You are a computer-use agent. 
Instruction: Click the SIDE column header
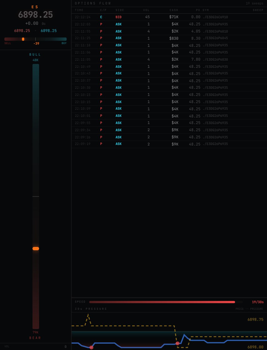(x=120, y=10)
